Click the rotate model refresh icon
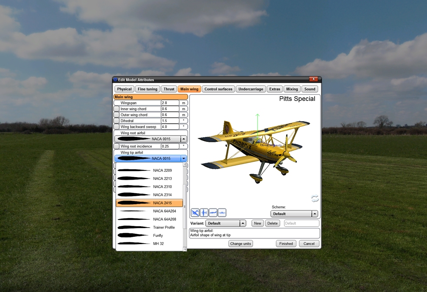Image resolution: width=427 pixels, height=292 pixels. pyautogui.click(x=315, y=198)
